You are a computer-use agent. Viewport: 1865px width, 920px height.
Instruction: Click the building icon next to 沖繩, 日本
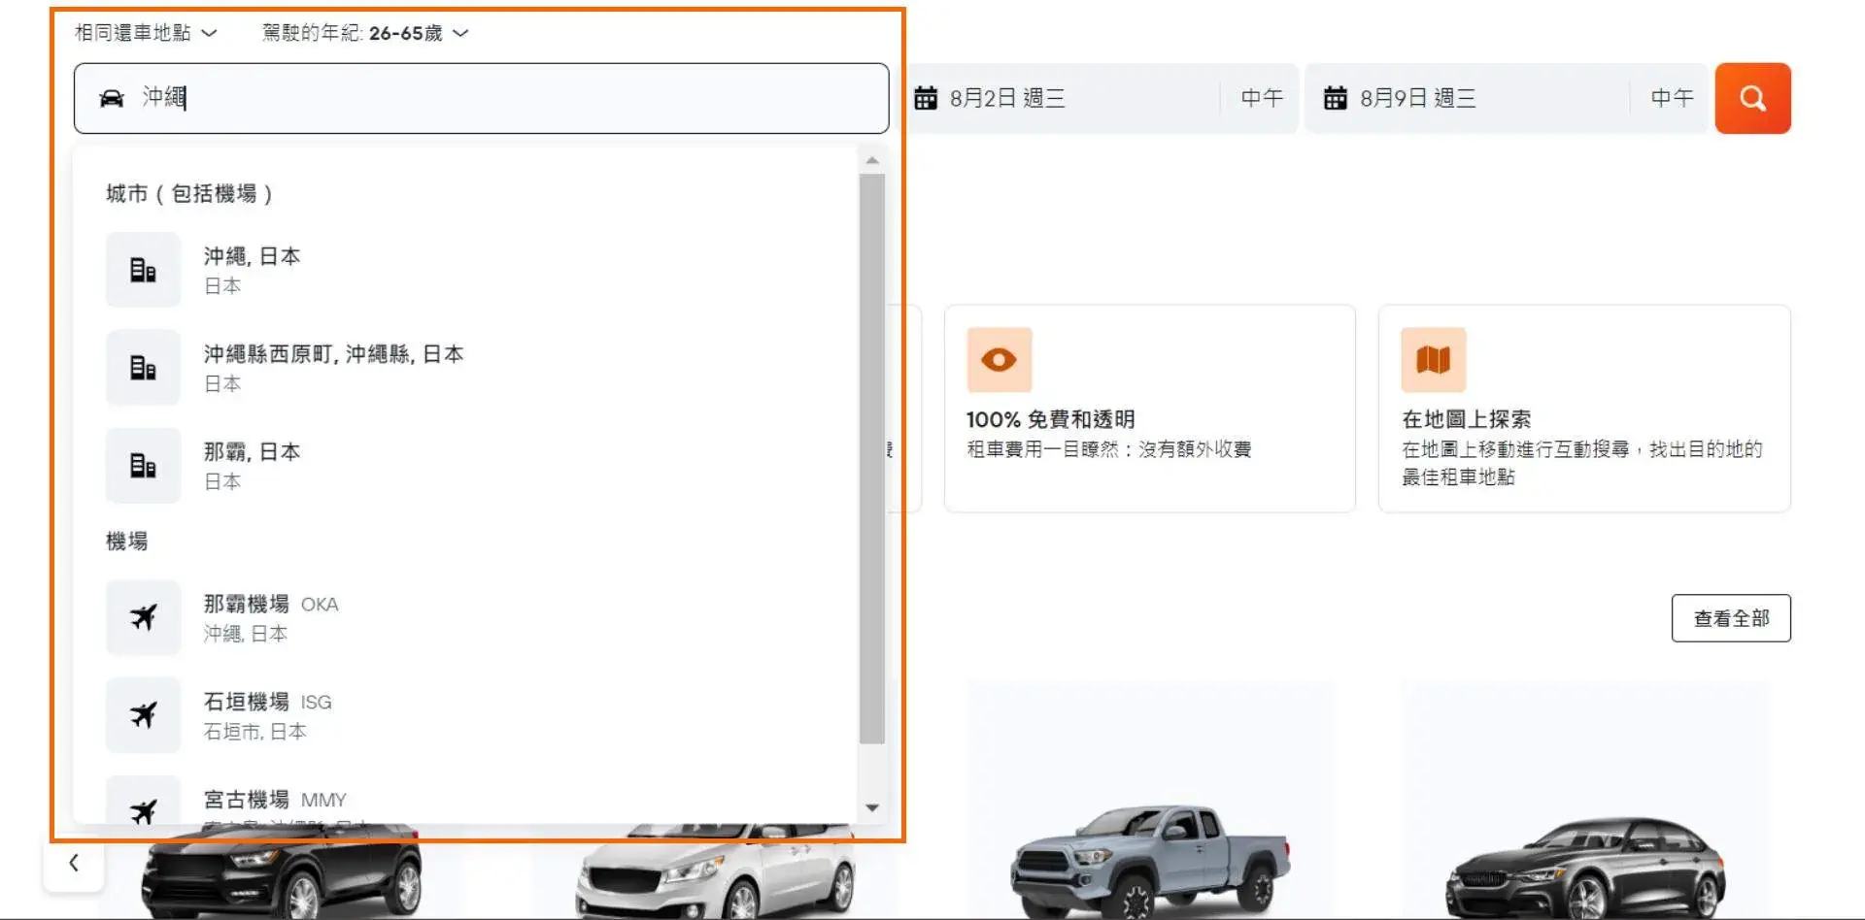click(143, 270)
